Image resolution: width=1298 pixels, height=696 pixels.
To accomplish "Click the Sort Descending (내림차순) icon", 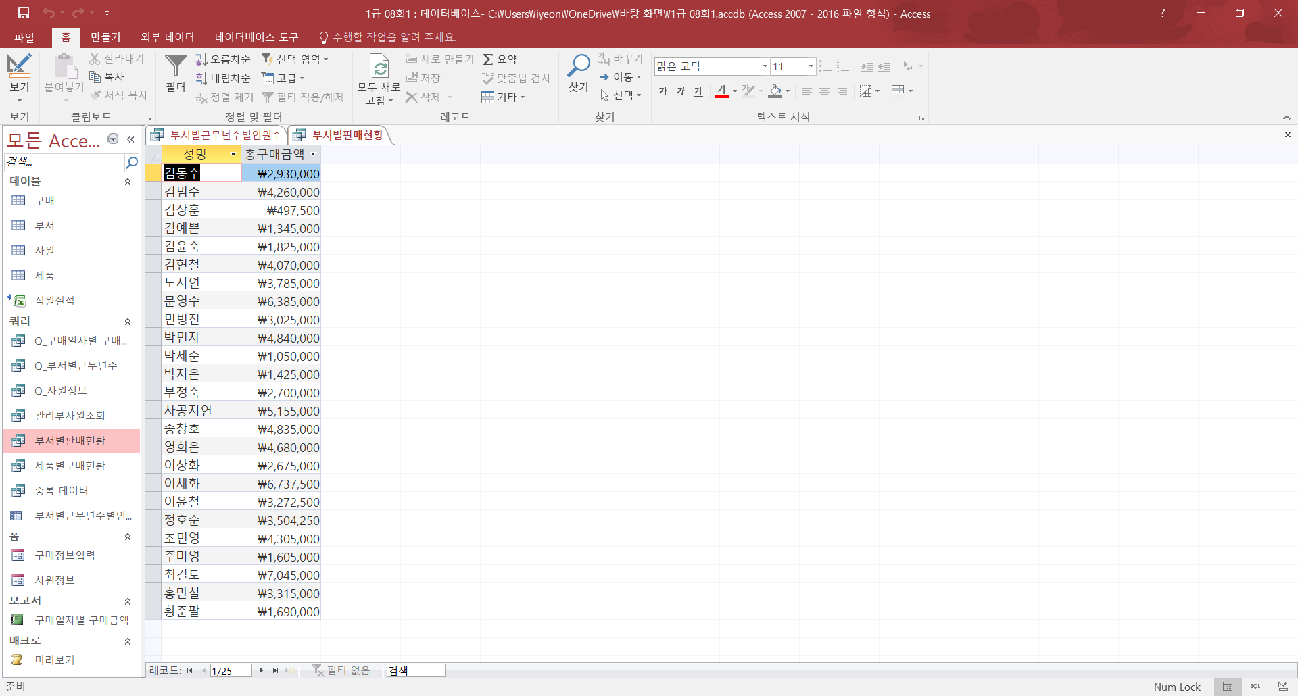I will (x=201, y=78).
